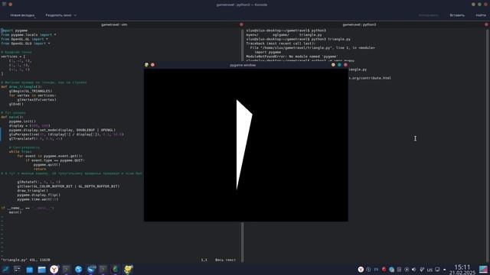Click 'Найти' in the Konsole toolbar
Screen dimensions: 490x275
tap(481, 15)
